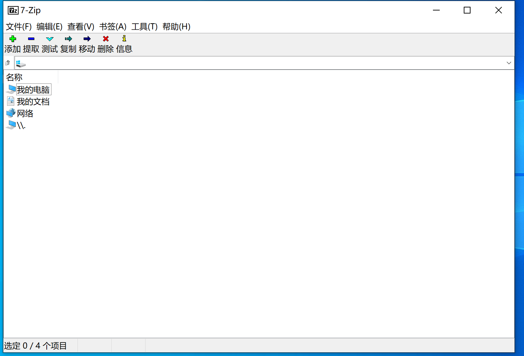The height and width of the screenshot is (356, 524).
Task: Open the 工具(T) tools menu
Action: 144,27
